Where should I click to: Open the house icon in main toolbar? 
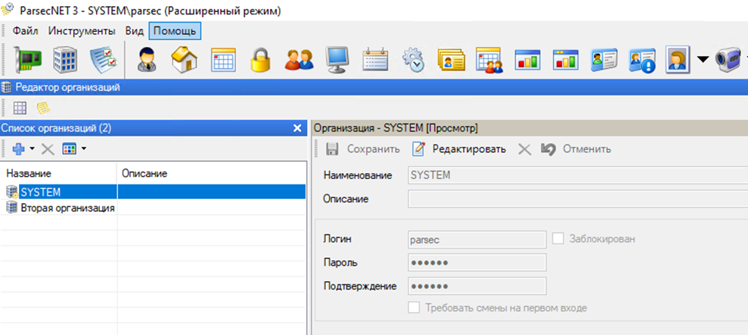[184, 60]
